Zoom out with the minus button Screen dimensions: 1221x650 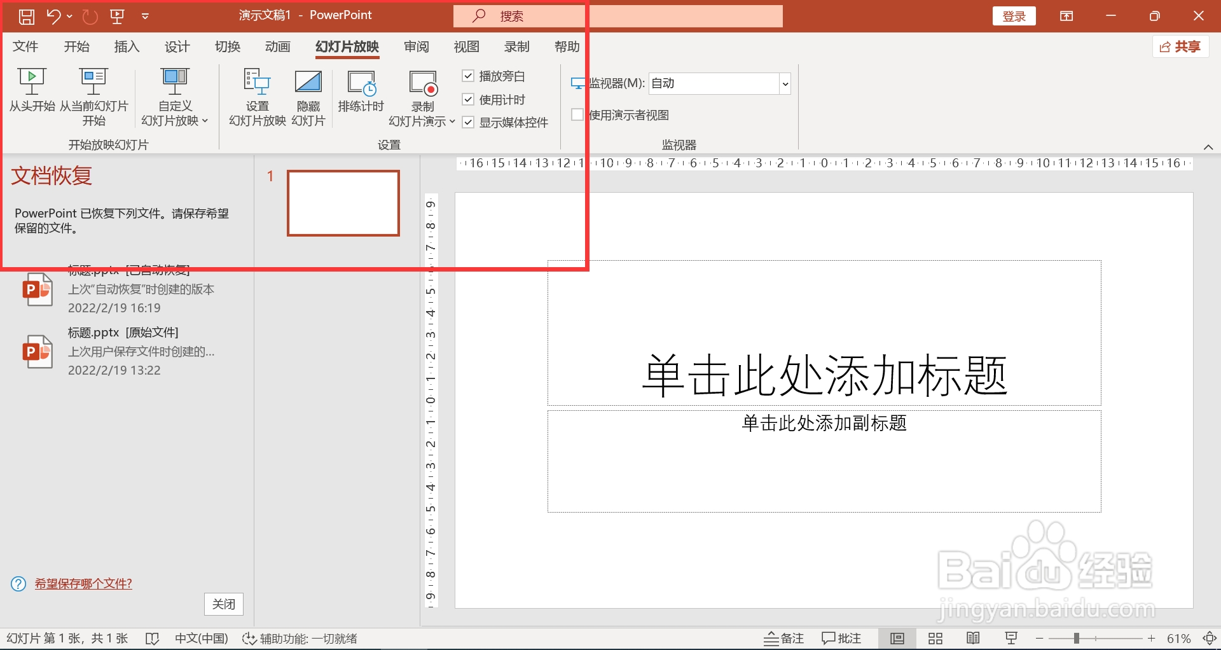pos(1040,639)
